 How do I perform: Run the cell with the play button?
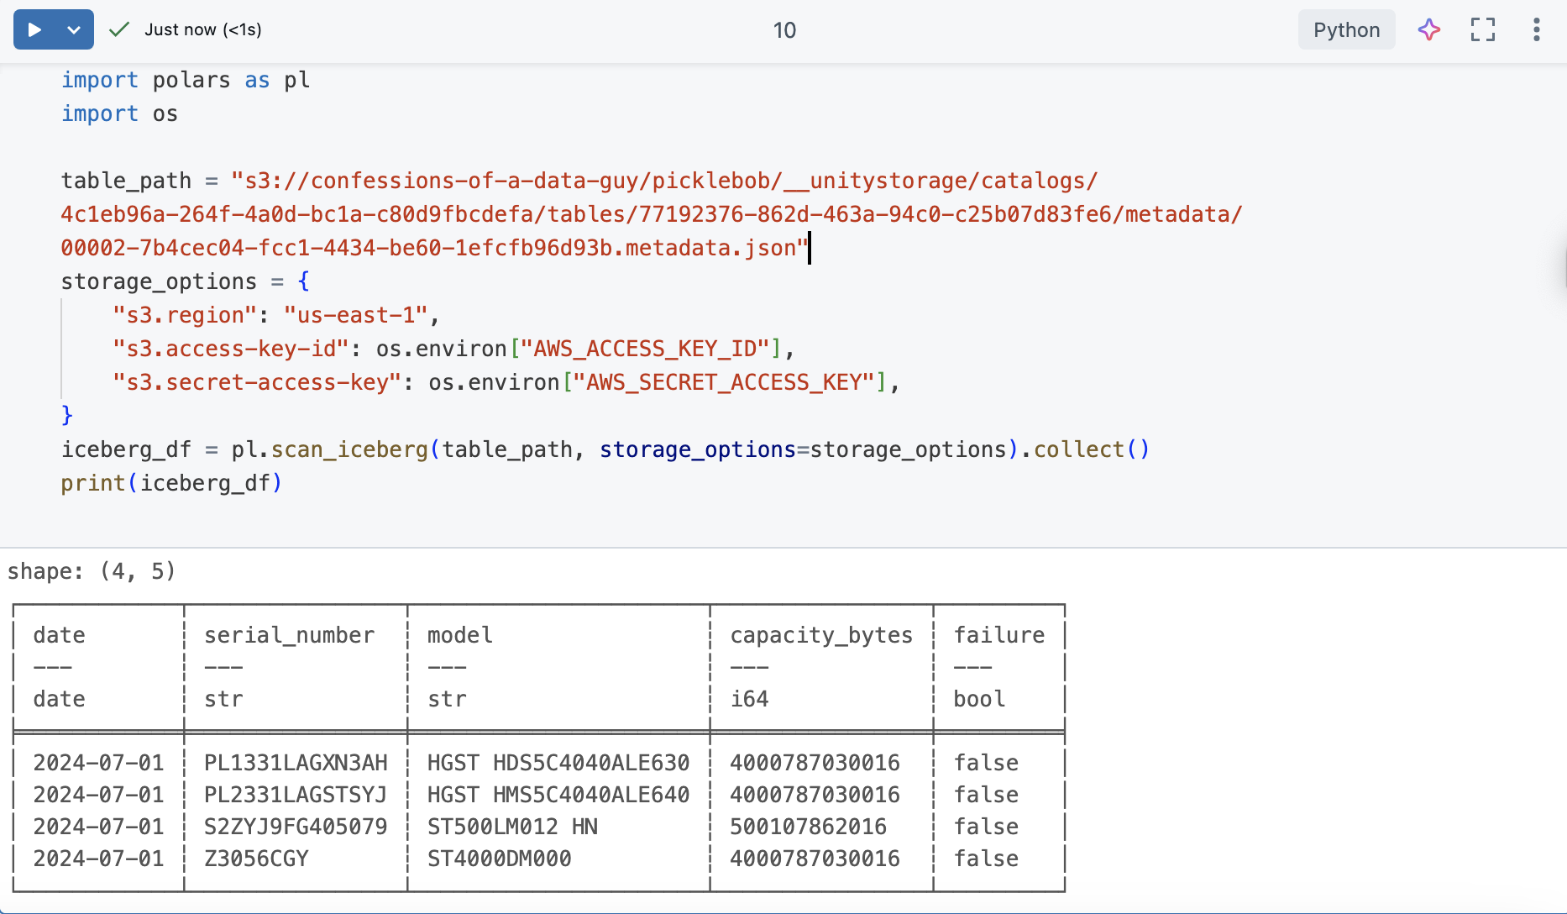[34, 30]
